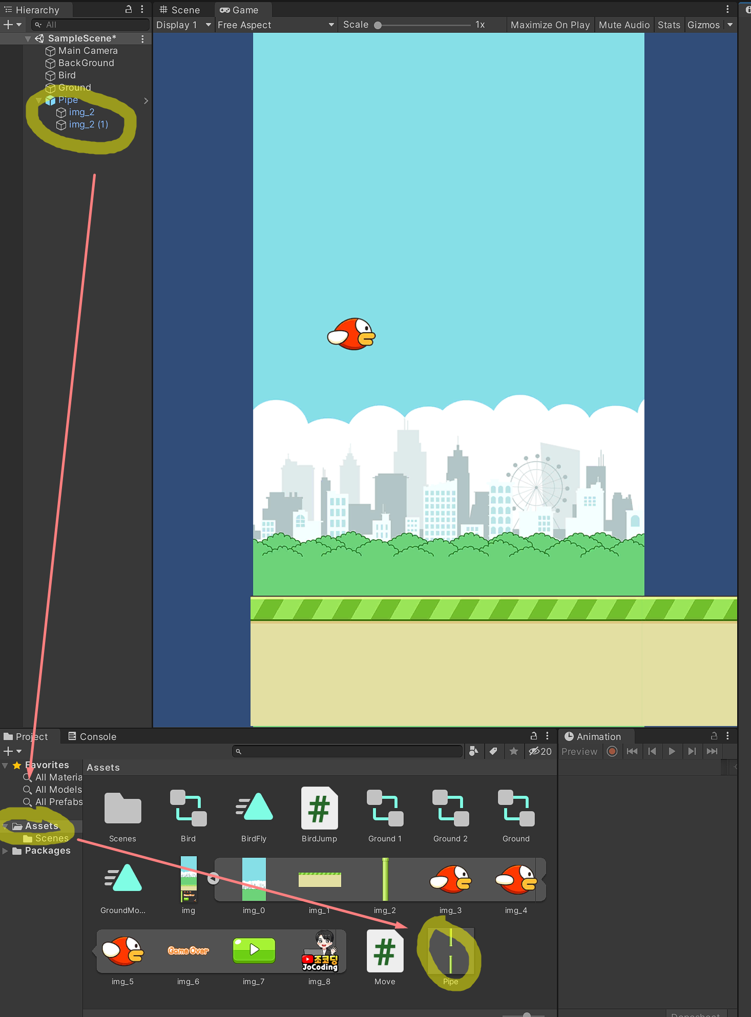Open the Display 1 dropdown
Viewport: 751px width, 1017px height.
[x=183, y=25]
